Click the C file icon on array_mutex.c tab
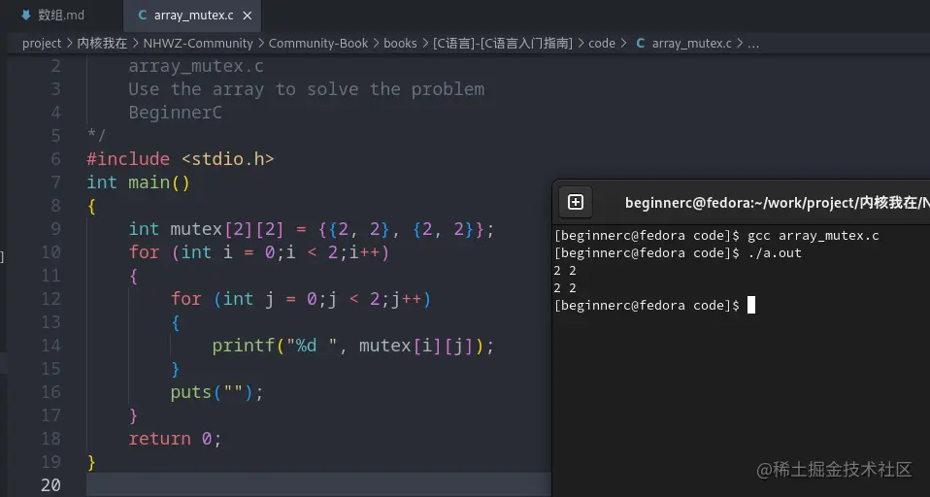Viewport: 930px width, 497px height. point(143,16)
